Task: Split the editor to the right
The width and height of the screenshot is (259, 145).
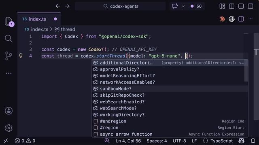Action: coord(241,19)
